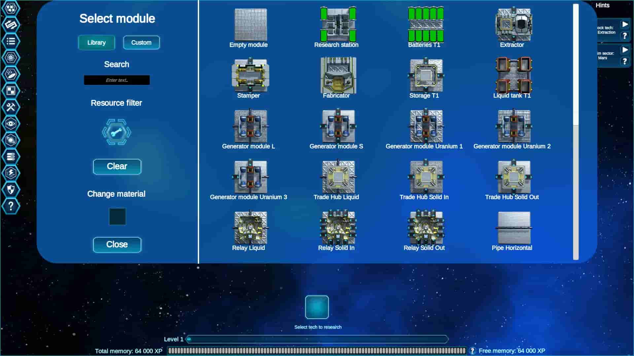Switch to the Library tab

point(96,42)
